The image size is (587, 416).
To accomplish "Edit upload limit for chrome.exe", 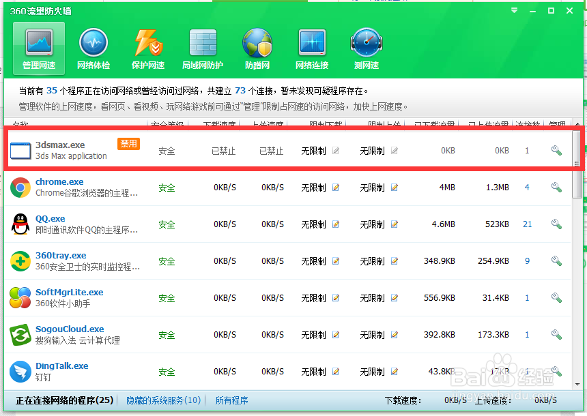I will [x=395, y=188].
